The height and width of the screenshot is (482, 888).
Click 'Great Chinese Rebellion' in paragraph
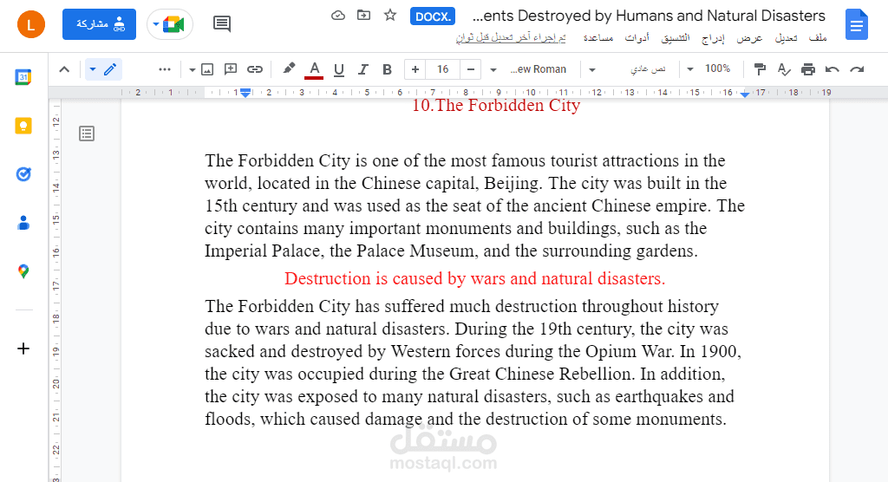pos(541,374)
